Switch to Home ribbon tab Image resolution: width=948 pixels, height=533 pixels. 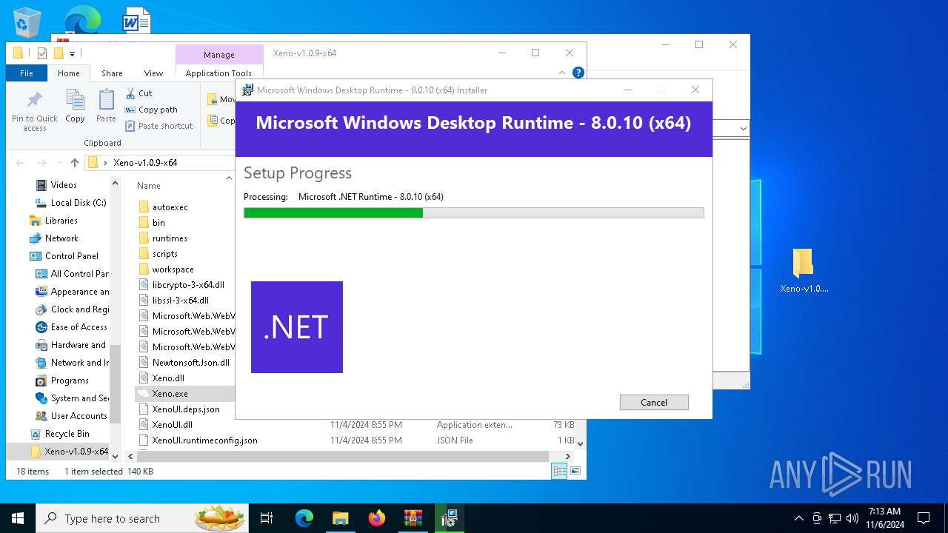68,73
